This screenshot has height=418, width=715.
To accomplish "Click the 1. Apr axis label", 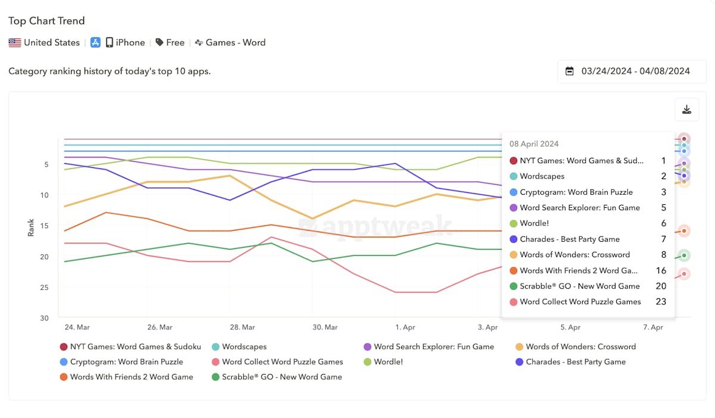I will 405,327.
